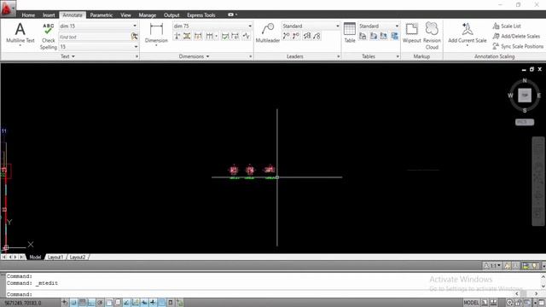Click Sync Scale Positions

(x=518, y=46)
